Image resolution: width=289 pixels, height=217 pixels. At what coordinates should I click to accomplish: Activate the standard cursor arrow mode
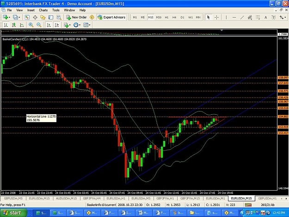(209, 17)
